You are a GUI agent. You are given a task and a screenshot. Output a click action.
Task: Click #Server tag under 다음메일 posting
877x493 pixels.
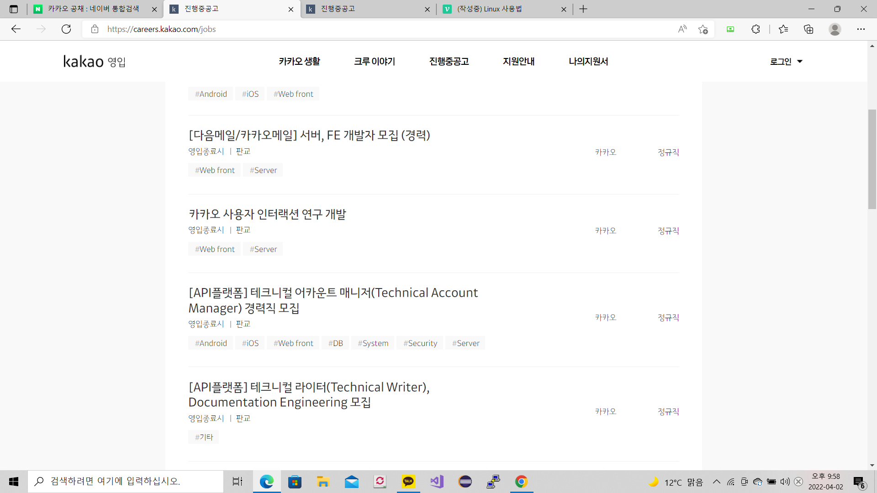point(263,170)
